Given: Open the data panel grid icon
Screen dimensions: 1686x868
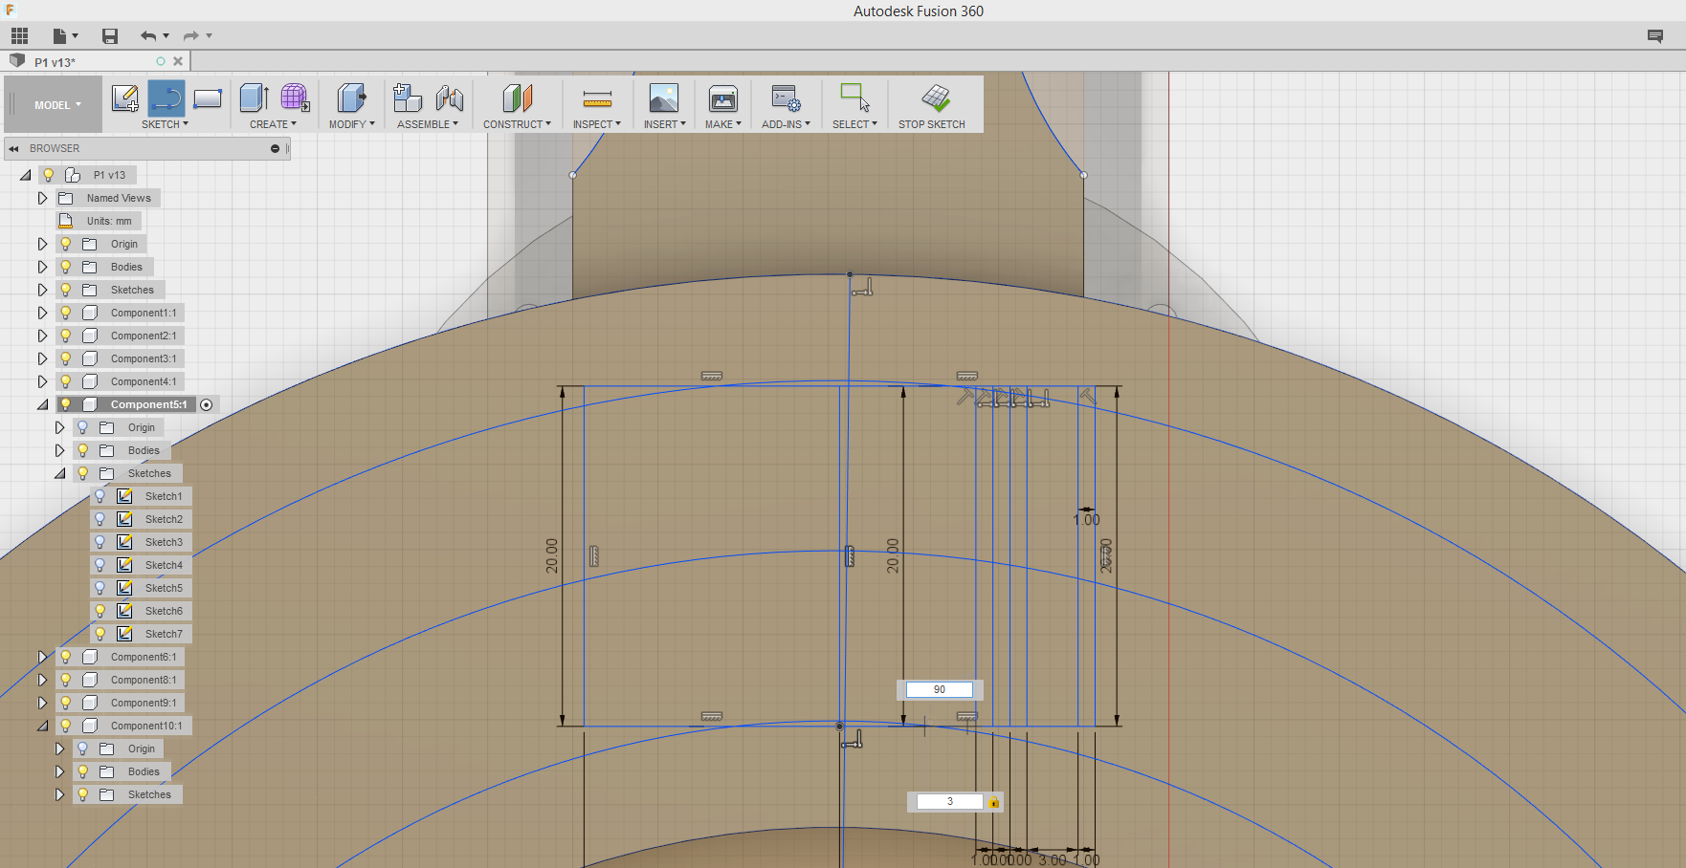Looking at the screenshot, I should click(20, 36).
